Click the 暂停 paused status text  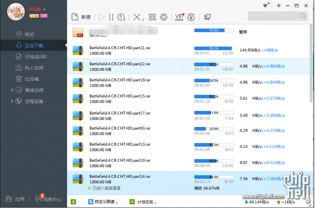pyautogui.click(x=243, y=32)
